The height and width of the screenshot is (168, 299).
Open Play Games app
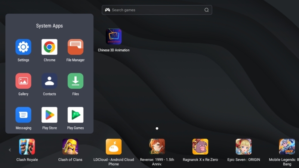pyautogui.click(x=75, y=115)
